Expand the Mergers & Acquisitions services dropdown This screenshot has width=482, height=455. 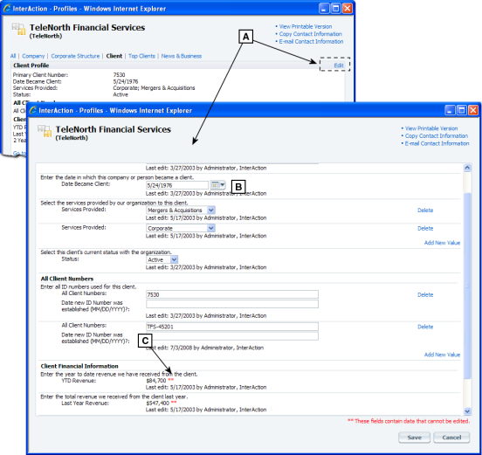211,210
